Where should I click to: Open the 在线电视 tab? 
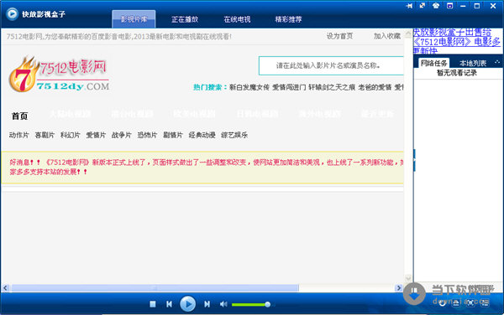[x=237, y=19]
